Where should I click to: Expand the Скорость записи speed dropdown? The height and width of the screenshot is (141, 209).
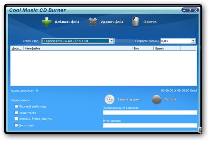[193, 41]
